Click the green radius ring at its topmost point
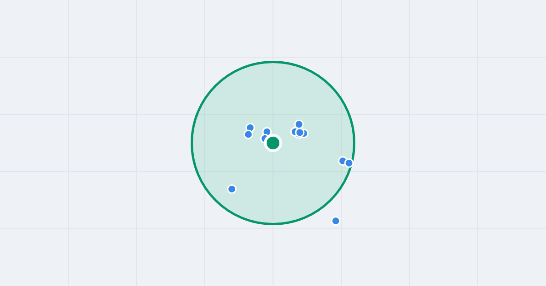Image resolution: width=546 pixels, height=286 pixels. coord(273,62)
